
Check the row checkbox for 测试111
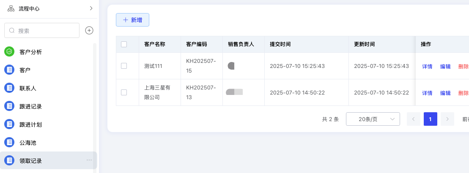124,66
